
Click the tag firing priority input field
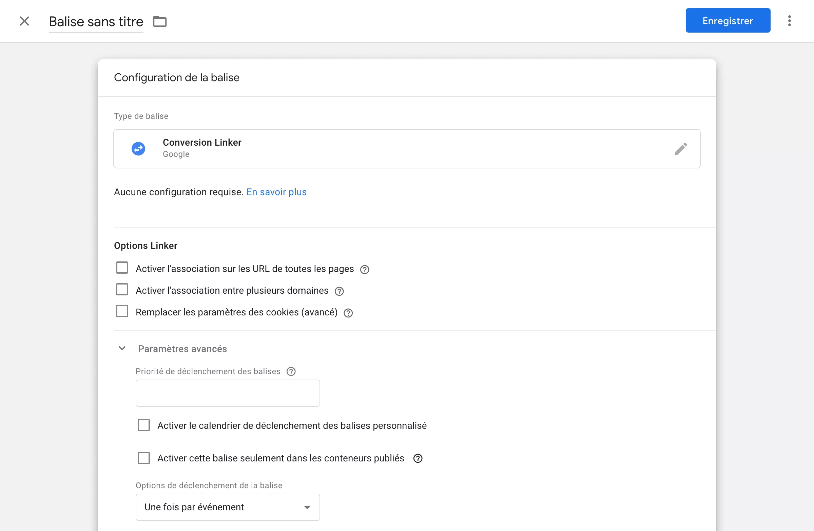coord(228,393)
